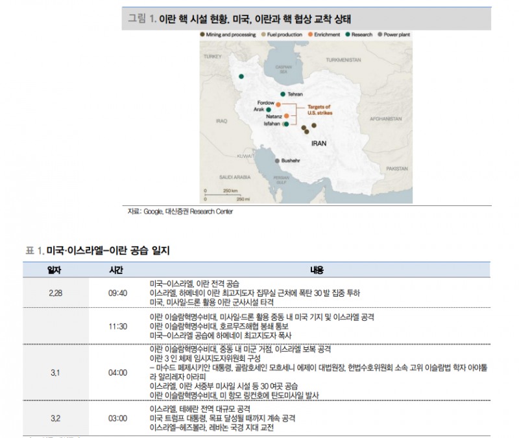Click the Isfahan facility marker

[286, 124]
